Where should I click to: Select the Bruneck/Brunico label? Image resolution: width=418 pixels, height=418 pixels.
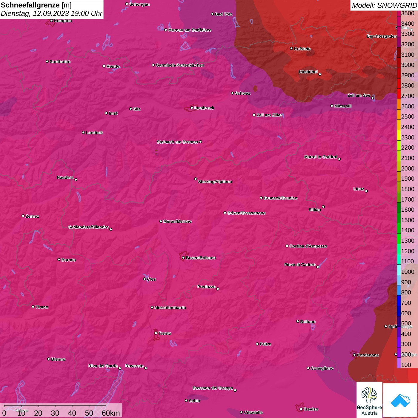point(280,198)
